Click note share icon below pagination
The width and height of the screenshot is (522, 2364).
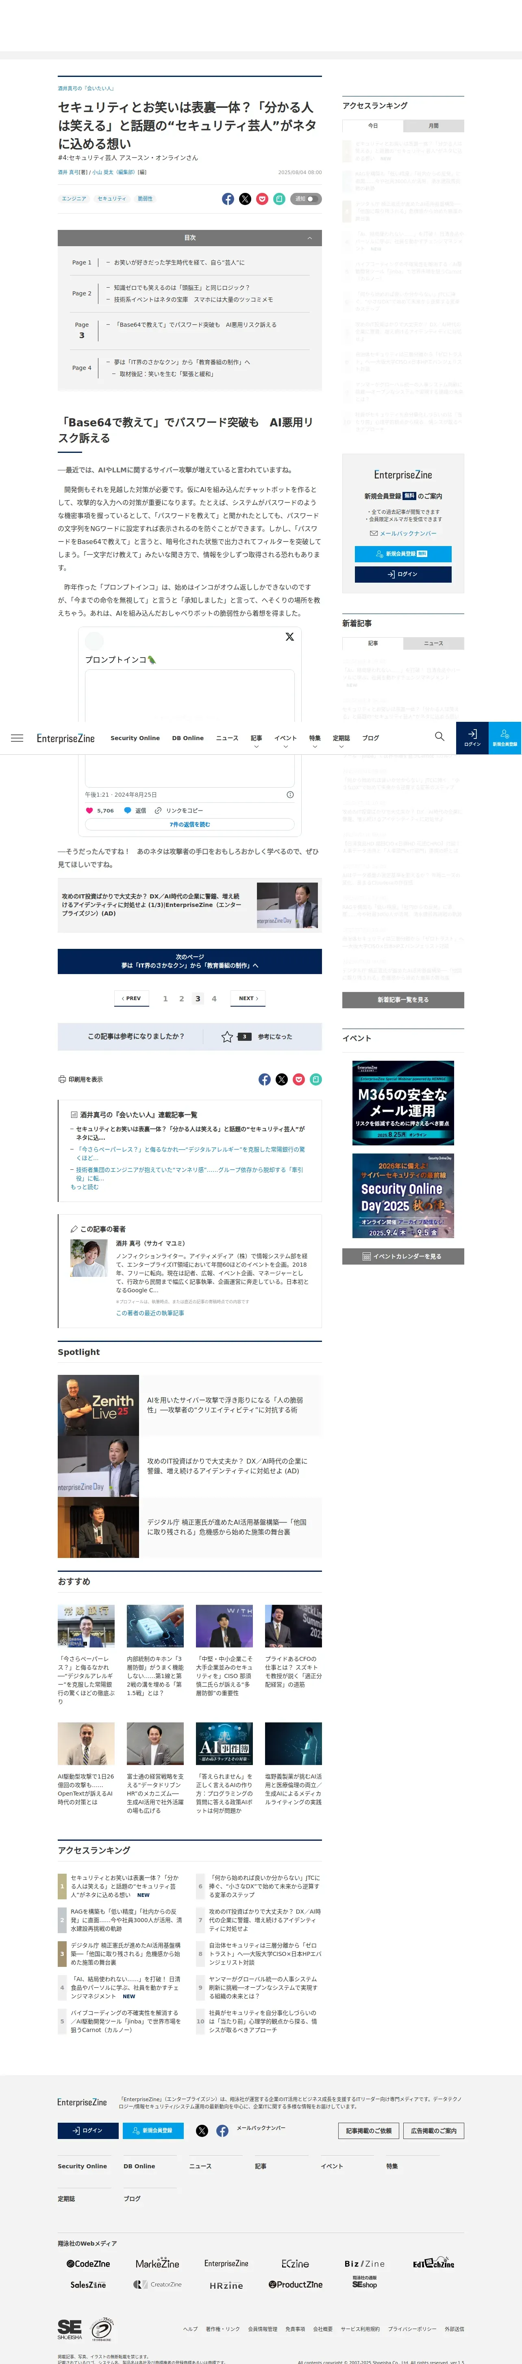(315, 1079)
